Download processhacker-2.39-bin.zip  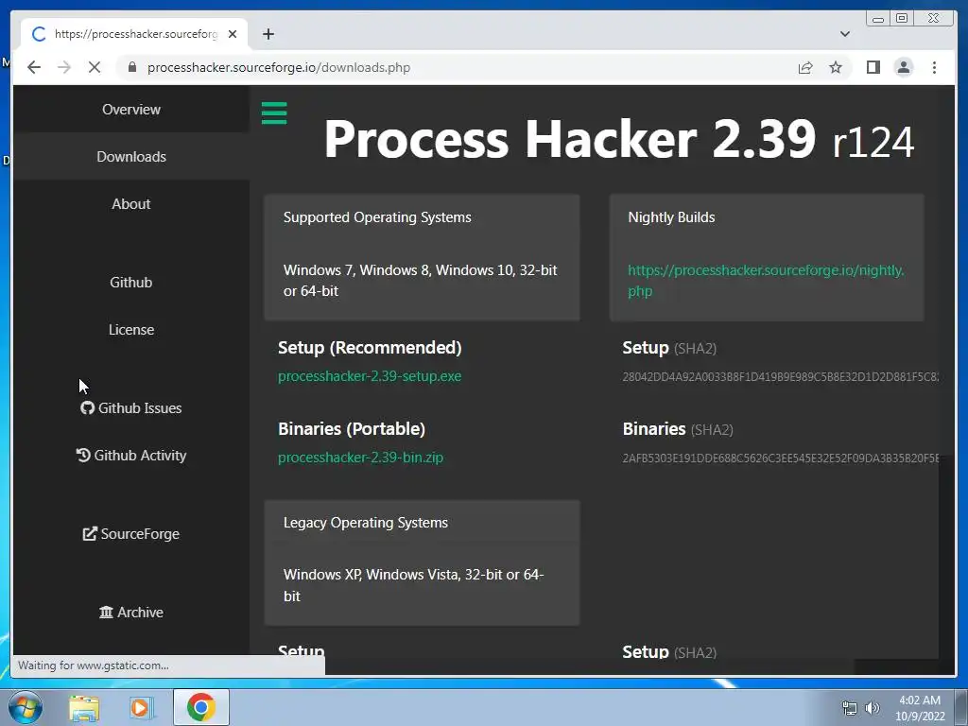tap(360, 458)
